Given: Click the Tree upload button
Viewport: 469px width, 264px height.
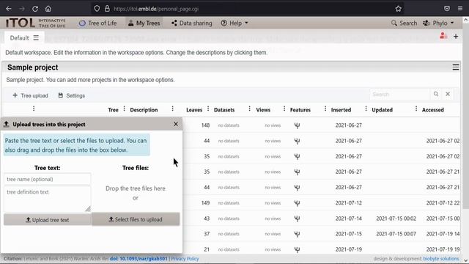Looking at the screenshot, I should [x=30, y=95].
